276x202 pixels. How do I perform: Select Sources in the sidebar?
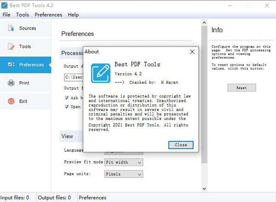pyautogui.click(x=25, y=28)
